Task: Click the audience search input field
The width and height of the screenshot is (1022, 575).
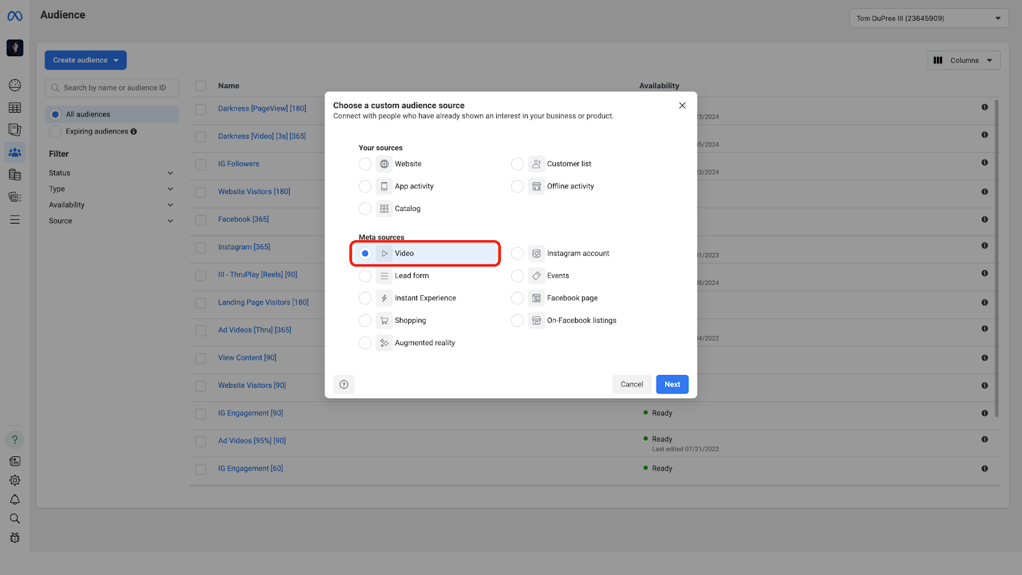Action: (x=112, y=88)
